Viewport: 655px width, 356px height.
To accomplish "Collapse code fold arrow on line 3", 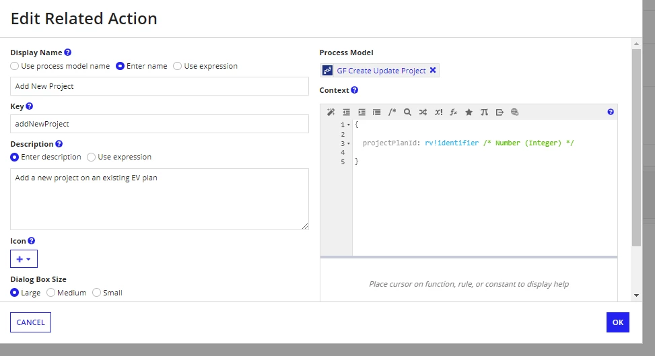I will coord(349,143).
